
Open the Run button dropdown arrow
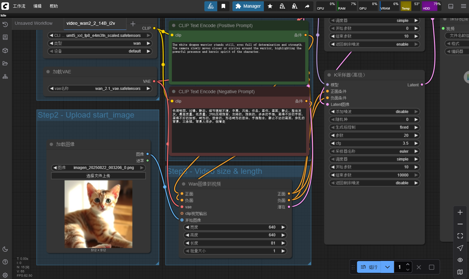pos(387,267)
